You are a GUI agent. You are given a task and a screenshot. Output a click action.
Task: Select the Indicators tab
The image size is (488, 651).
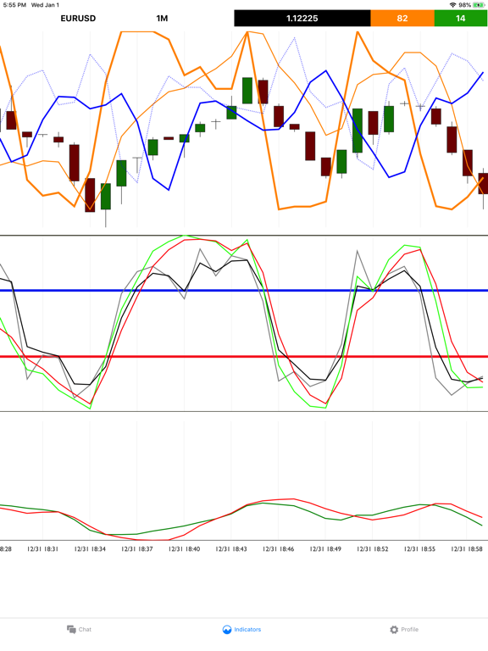tap(242, 630)
